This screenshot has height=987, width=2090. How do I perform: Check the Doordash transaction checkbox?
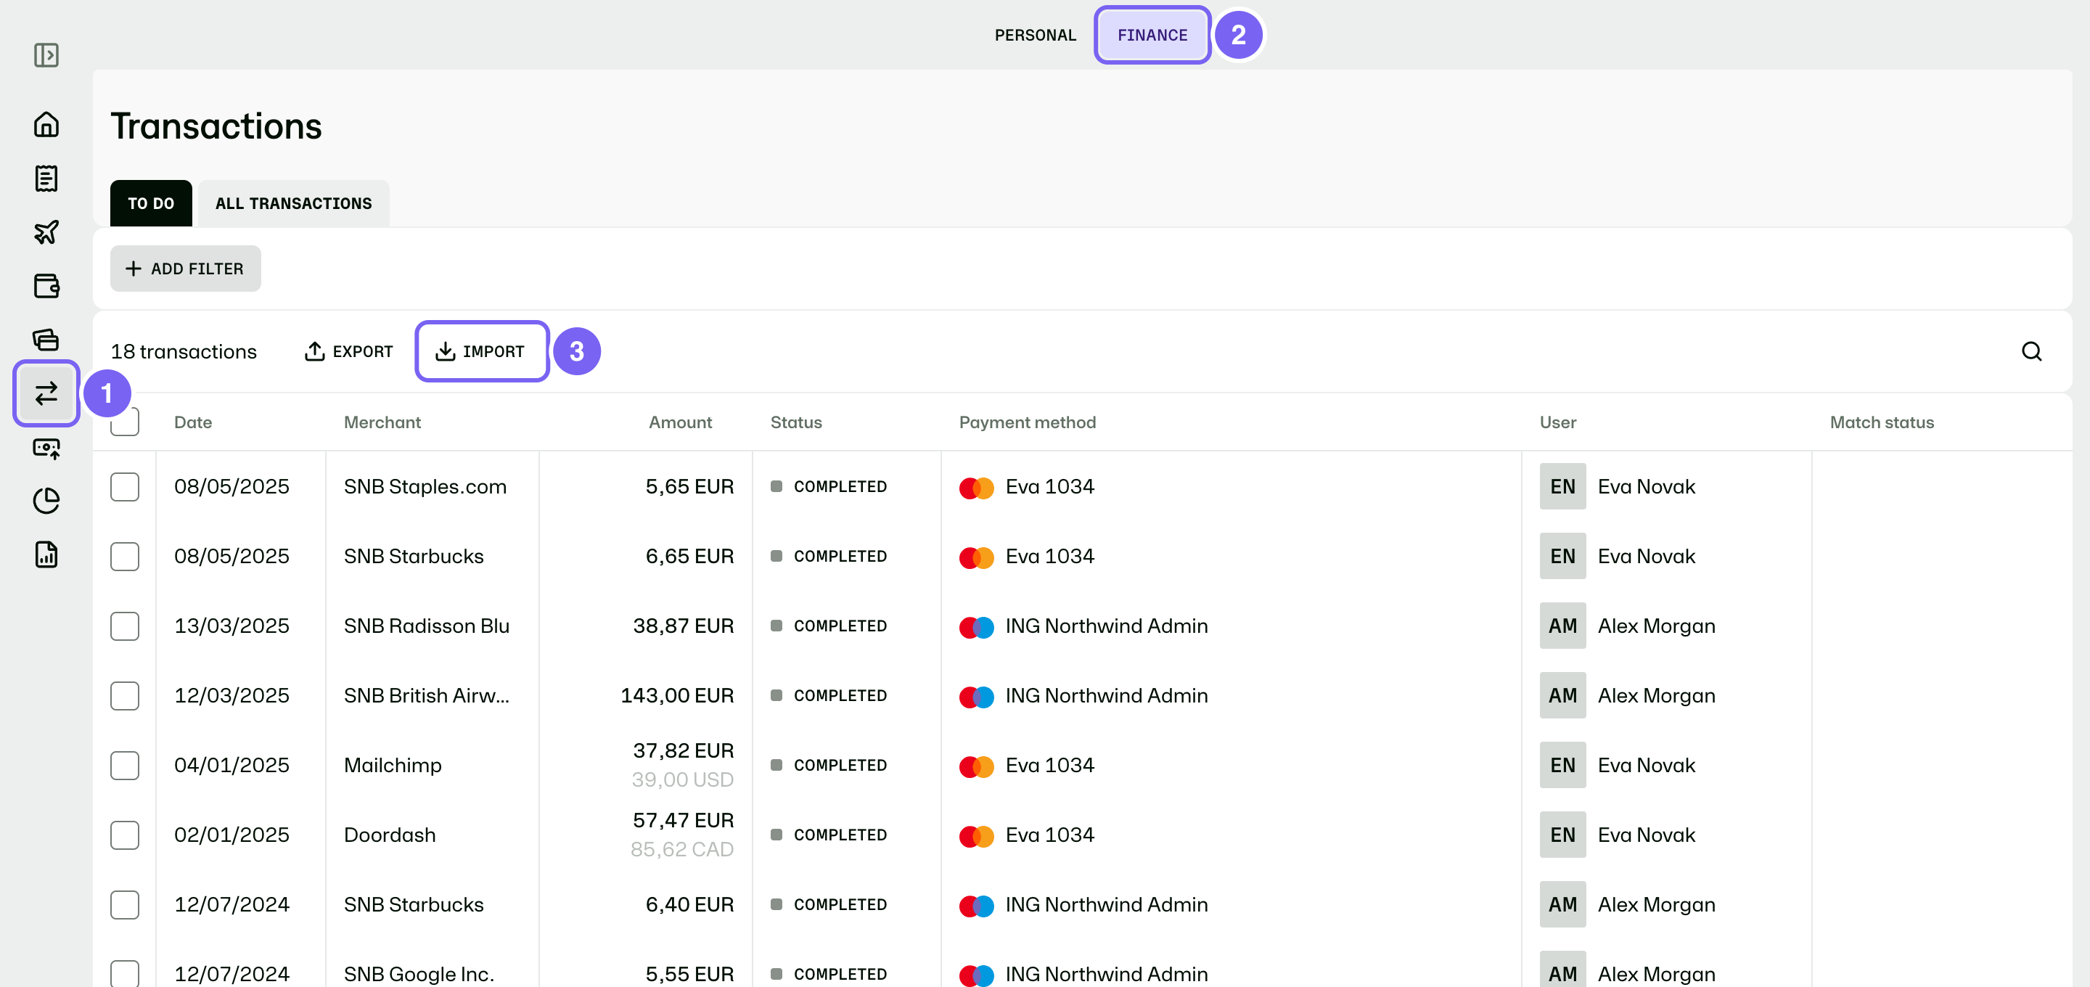click(125, 835)
